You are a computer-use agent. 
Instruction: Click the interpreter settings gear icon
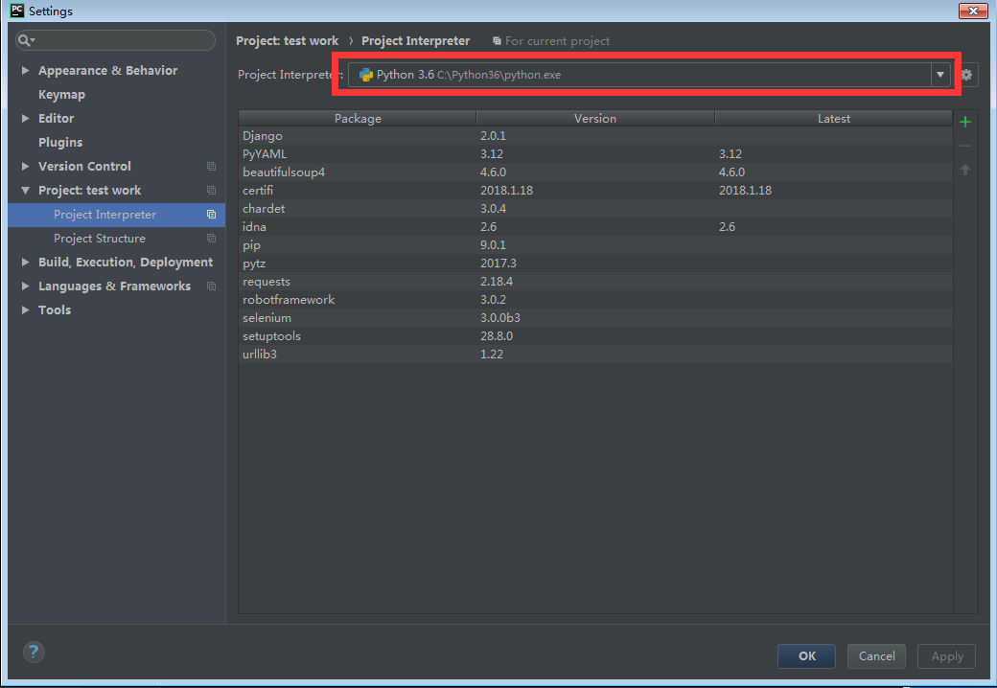pos(966,75)
